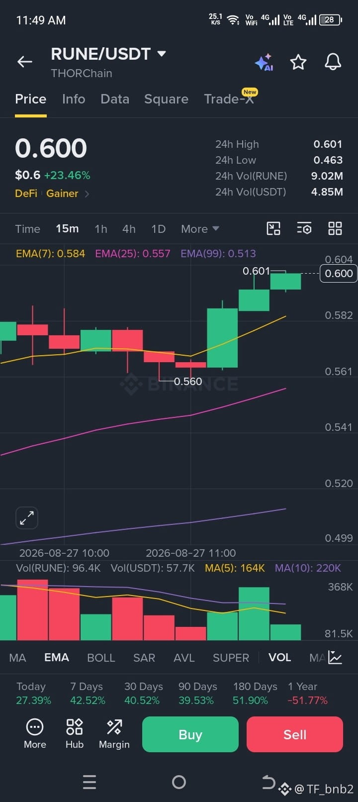The image size is (358, 802).
Task: Tap the 24h Vol(RUNE) value 9.02M
Action: (x=327, y=176)
